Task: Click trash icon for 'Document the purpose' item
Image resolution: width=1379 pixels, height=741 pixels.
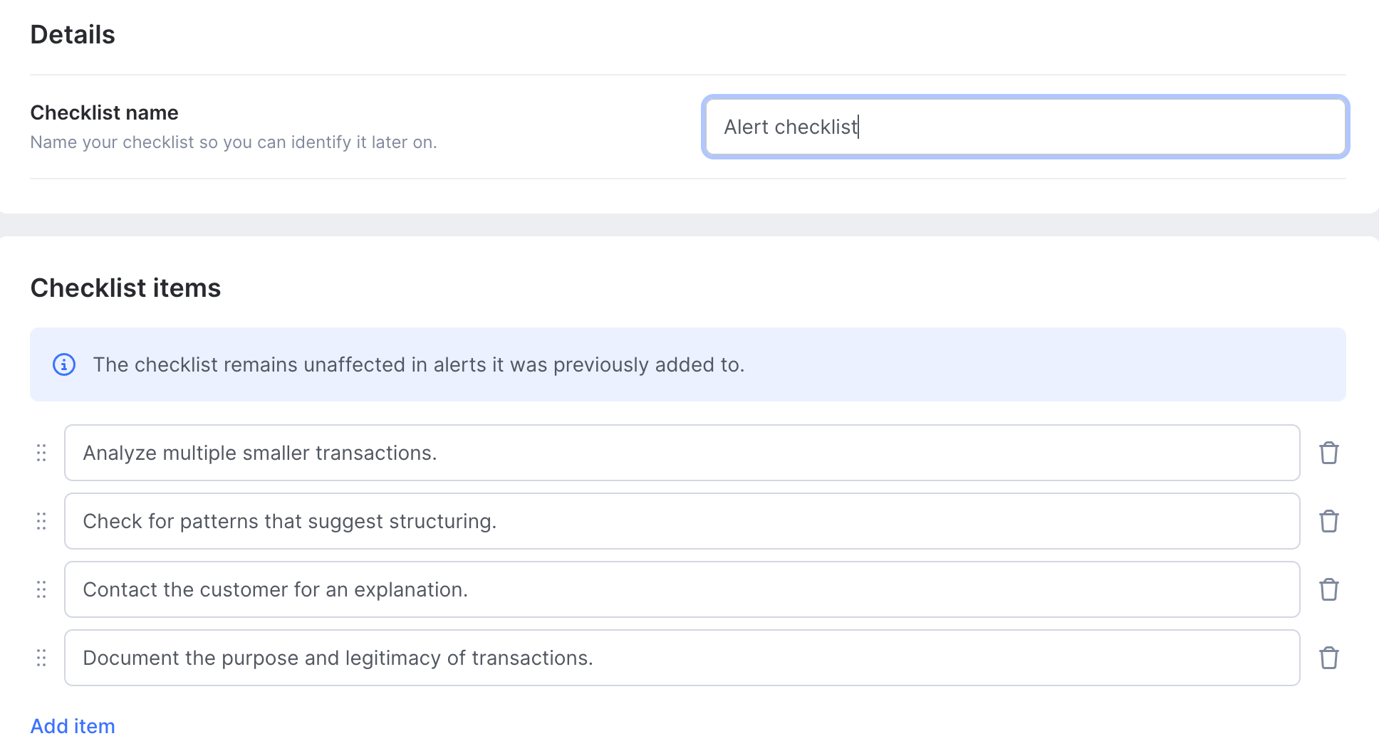Action: tap(1328, 658)
